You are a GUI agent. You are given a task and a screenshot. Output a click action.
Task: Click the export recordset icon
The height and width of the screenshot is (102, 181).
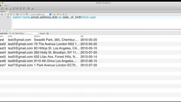point(48,33)
